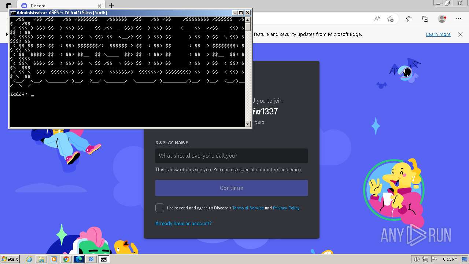This screenshot has height=264, width=469.
Task: Click the Learn more link in notification bar
Action: pos(438,34)
